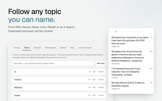Open the M5 Ultra 80Core GLM-5.3-Flash story
The image size is (162, 101).
click(128, 84)
